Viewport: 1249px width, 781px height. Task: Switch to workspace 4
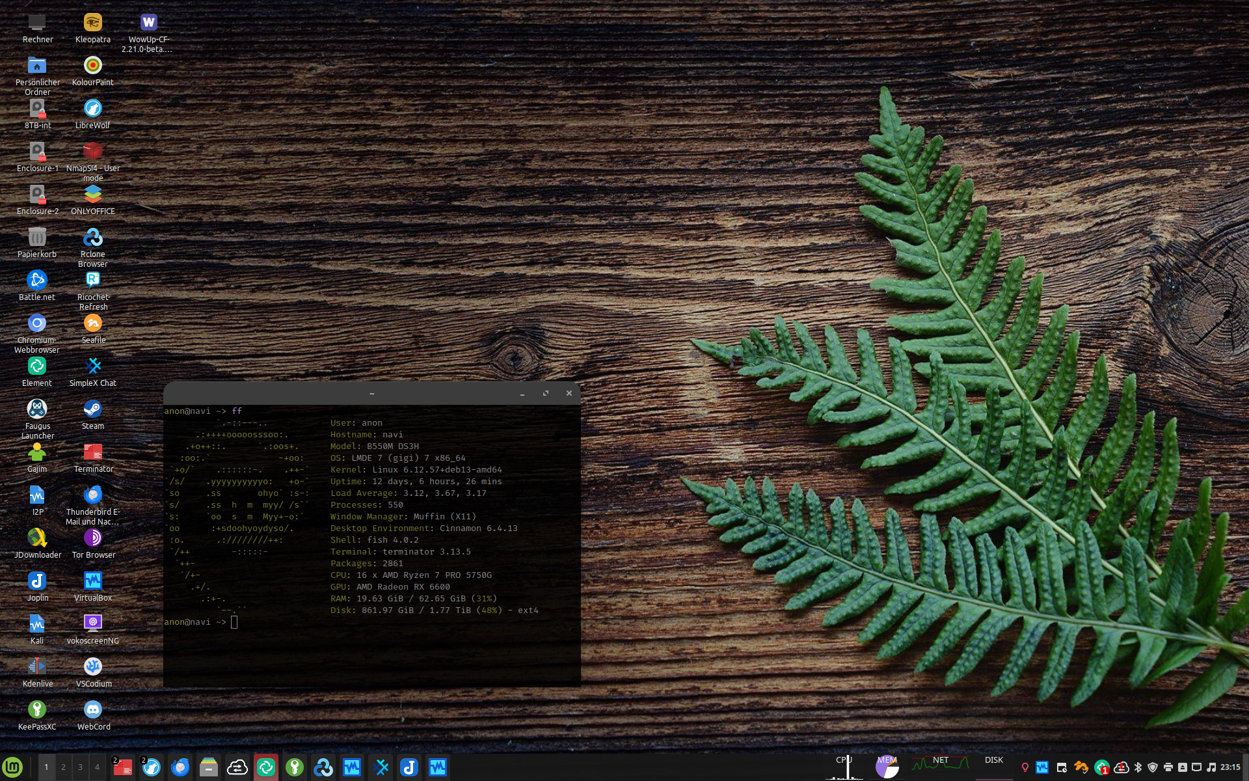[97, 767]
